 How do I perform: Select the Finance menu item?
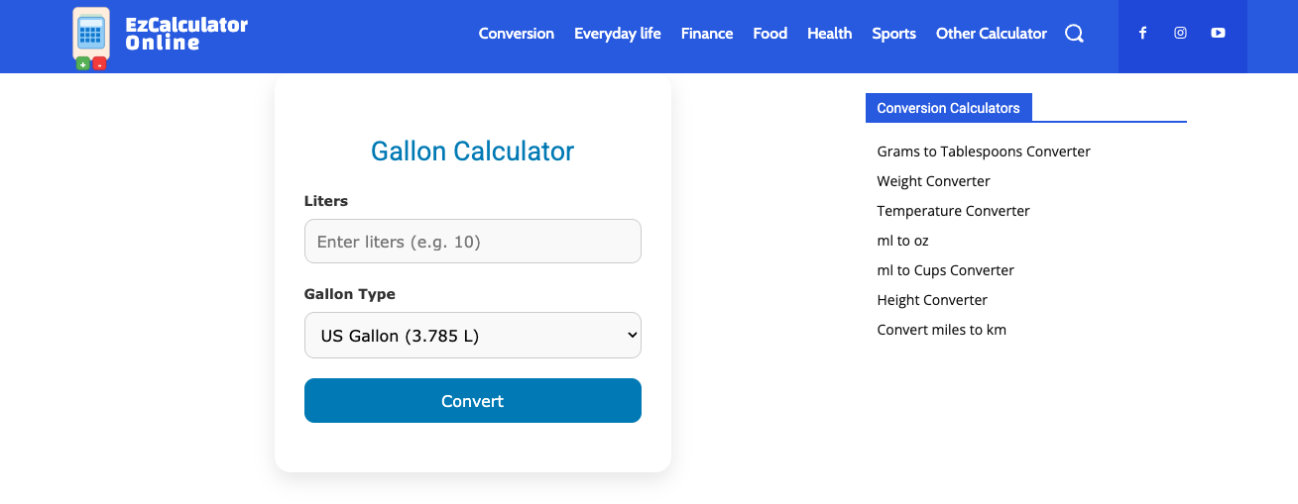coord(706,34)
